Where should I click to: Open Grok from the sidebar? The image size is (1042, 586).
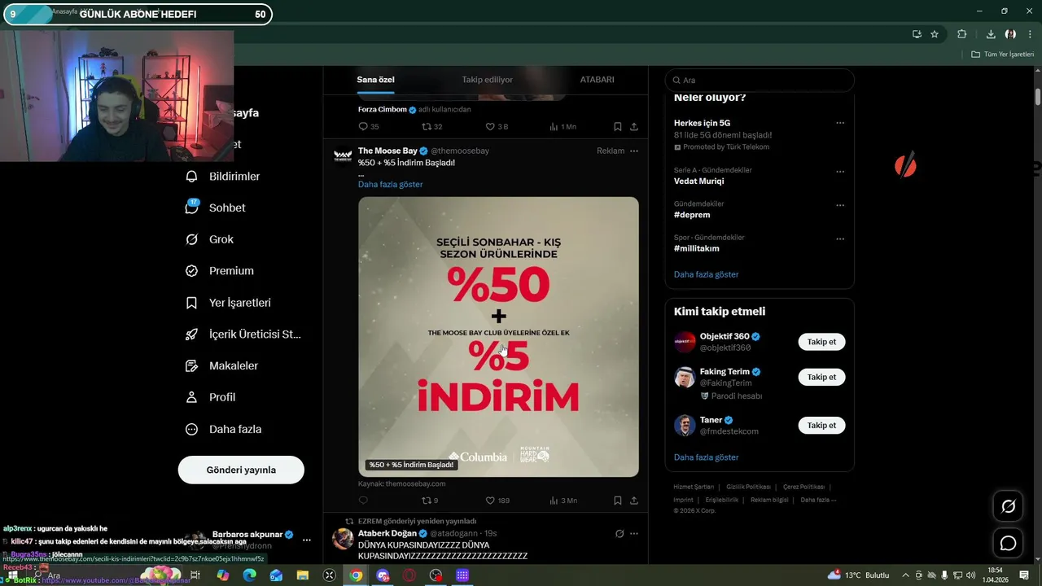[x=209, y=239]
